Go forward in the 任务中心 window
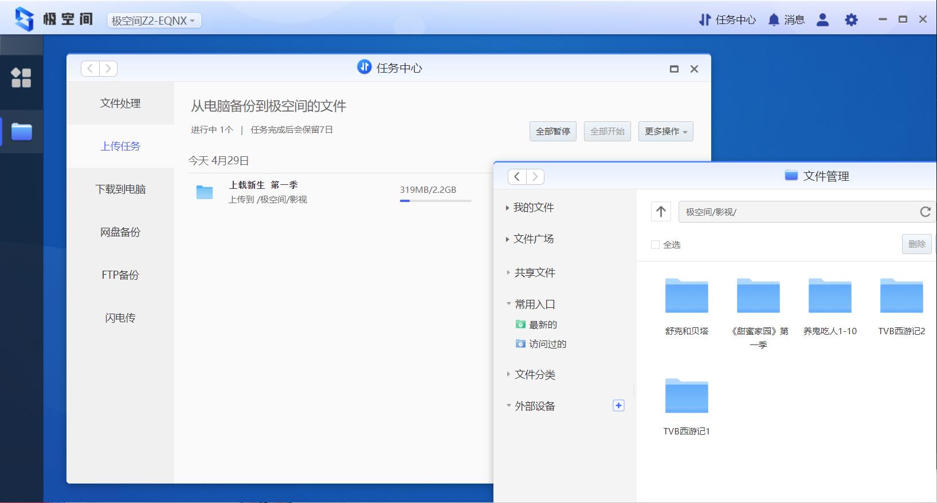937x503 pixels. click(x=108, y=69)
